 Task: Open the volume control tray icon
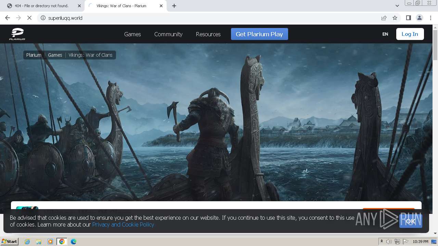coord(389,242)
